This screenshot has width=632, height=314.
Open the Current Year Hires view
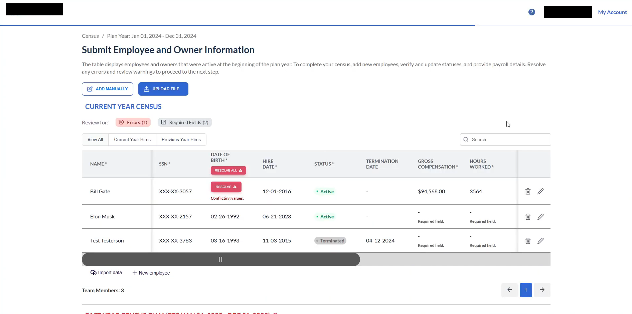coord(132,139)
